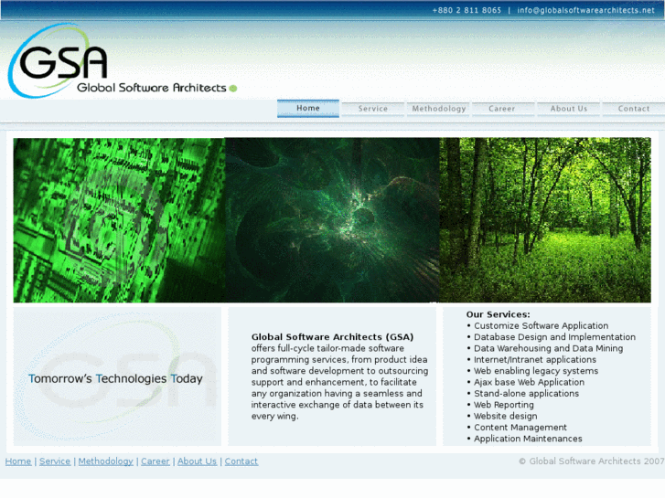Select 'Data Warehousing and Data Mining' item
Viewport: 665px width, 498px height.
548,348
